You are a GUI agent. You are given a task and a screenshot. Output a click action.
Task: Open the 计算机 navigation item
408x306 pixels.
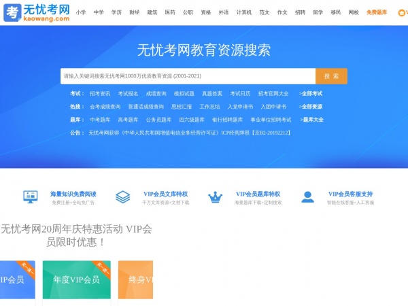point(244,12)
